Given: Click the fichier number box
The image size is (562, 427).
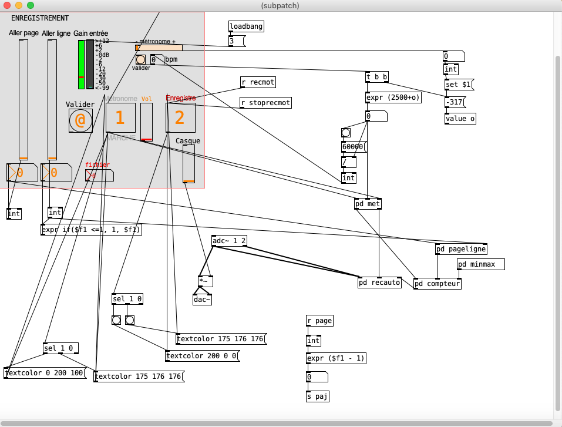Looking at the screenshot, I should (99, 175).
